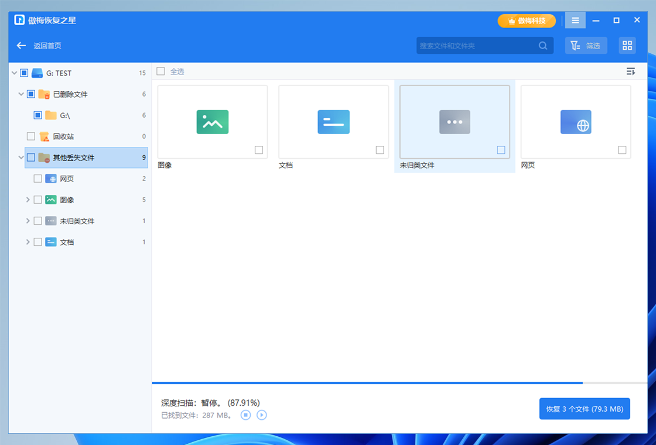Toggle the 全选 select all checkbox
This screenshot has height=445, width=656.
click(x=160, y=71)
